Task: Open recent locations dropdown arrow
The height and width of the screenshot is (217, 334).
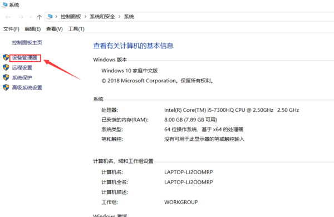Action: click(31, 17)
